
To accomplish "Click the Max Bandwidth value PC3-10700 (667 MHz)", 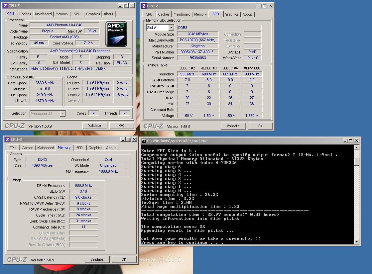I will 197,40.
